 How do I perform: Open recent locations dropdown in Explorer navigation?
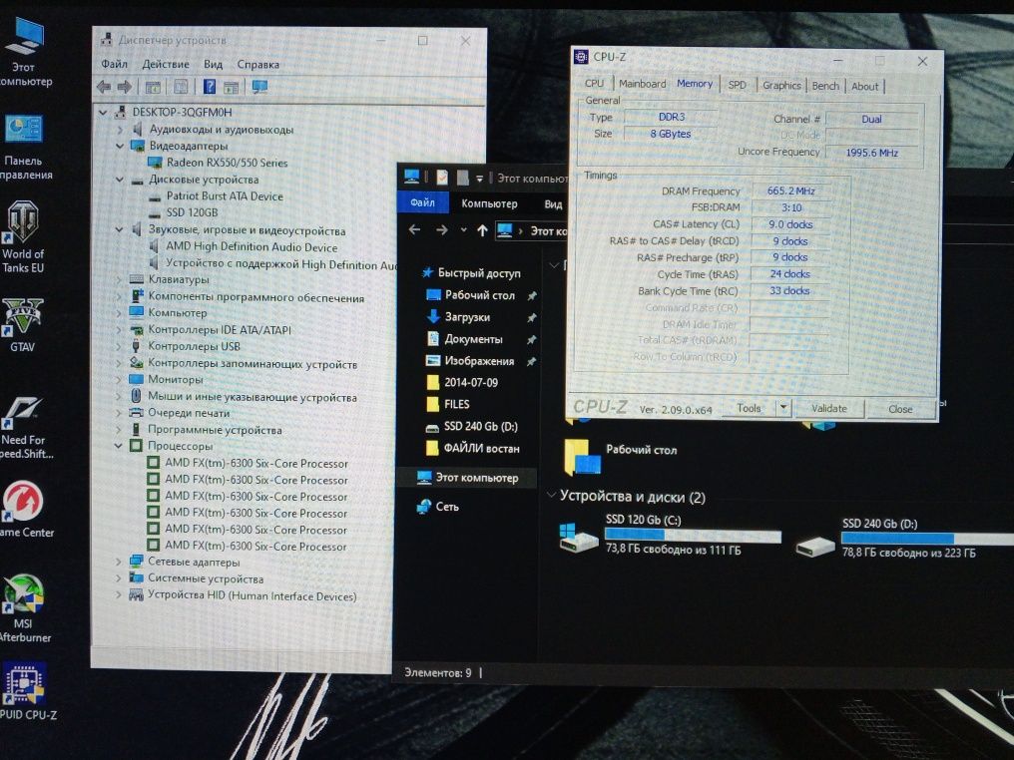pos(464,230)
